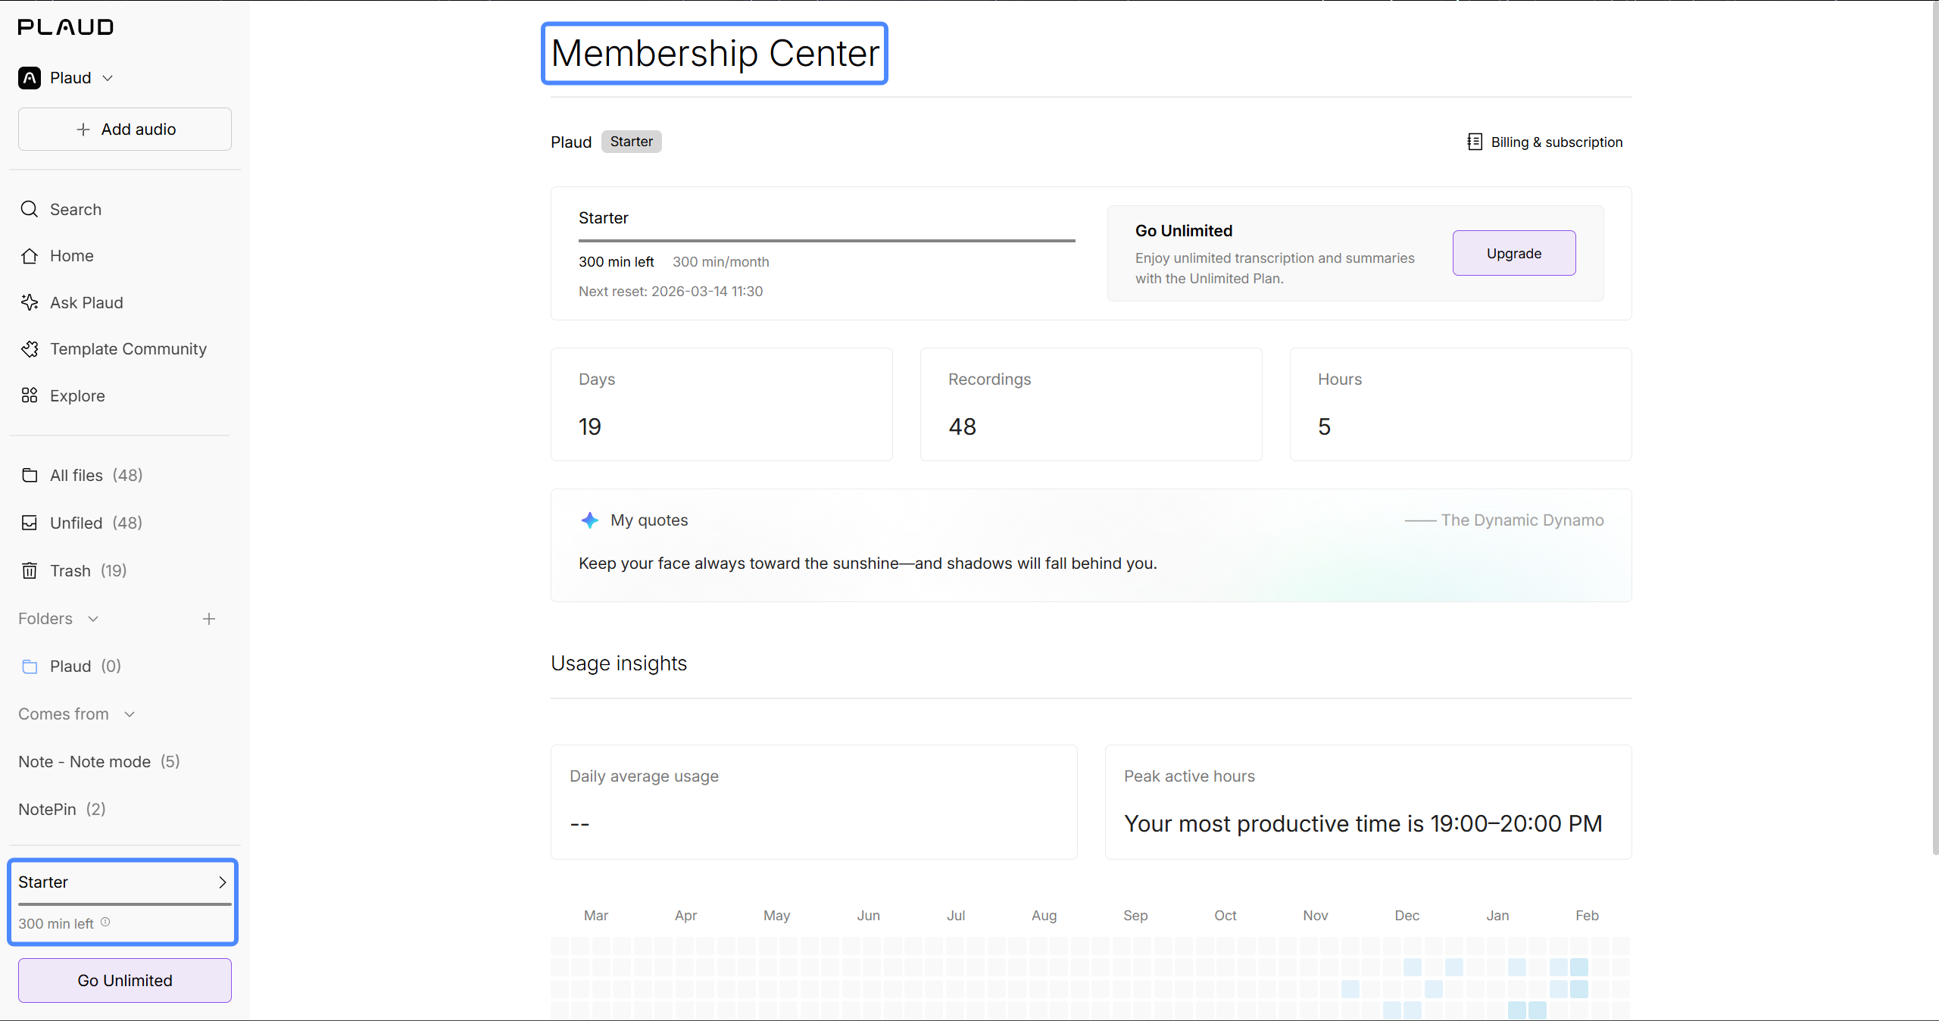Filter by Note - Note mode (5)

click(x=99, y=762)
